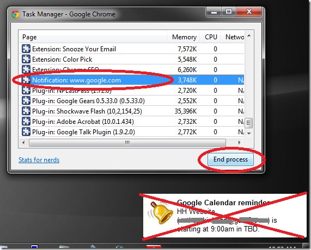Screen dimensions: 311x250
Task: Sort by the CPU column header
Action: click(x=210, y=37)
